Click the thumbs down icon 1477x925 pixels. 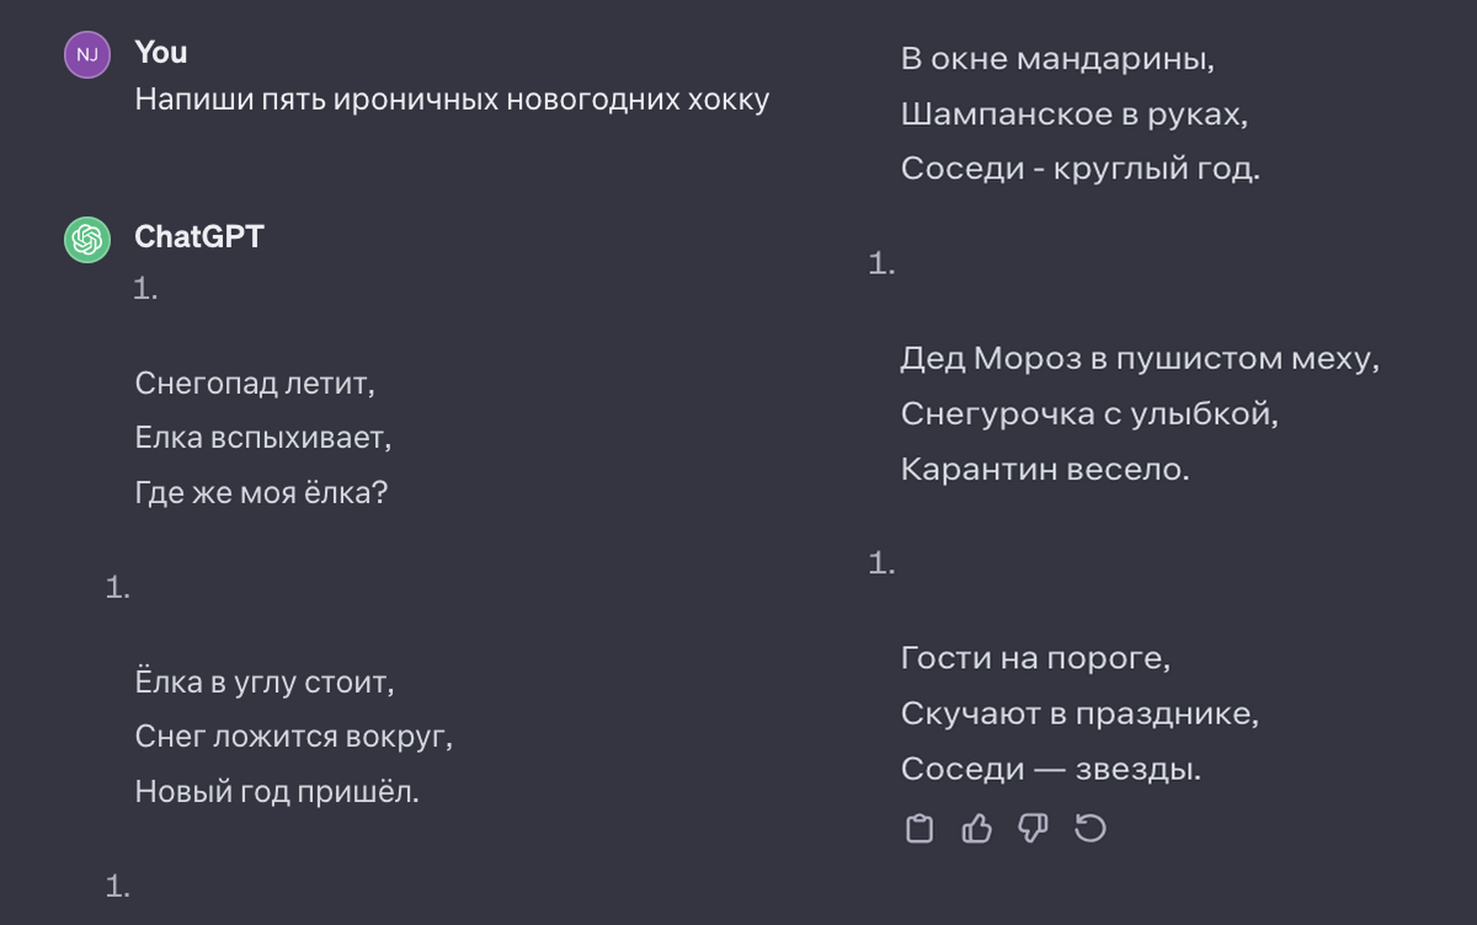click(x=1033, y=829)
